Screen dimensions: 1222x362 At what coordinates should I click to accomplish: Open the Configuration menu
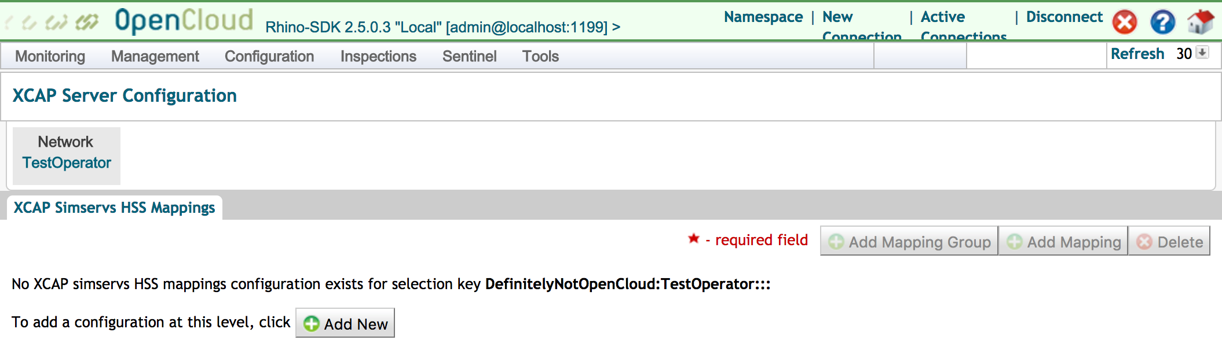(269, 56)
